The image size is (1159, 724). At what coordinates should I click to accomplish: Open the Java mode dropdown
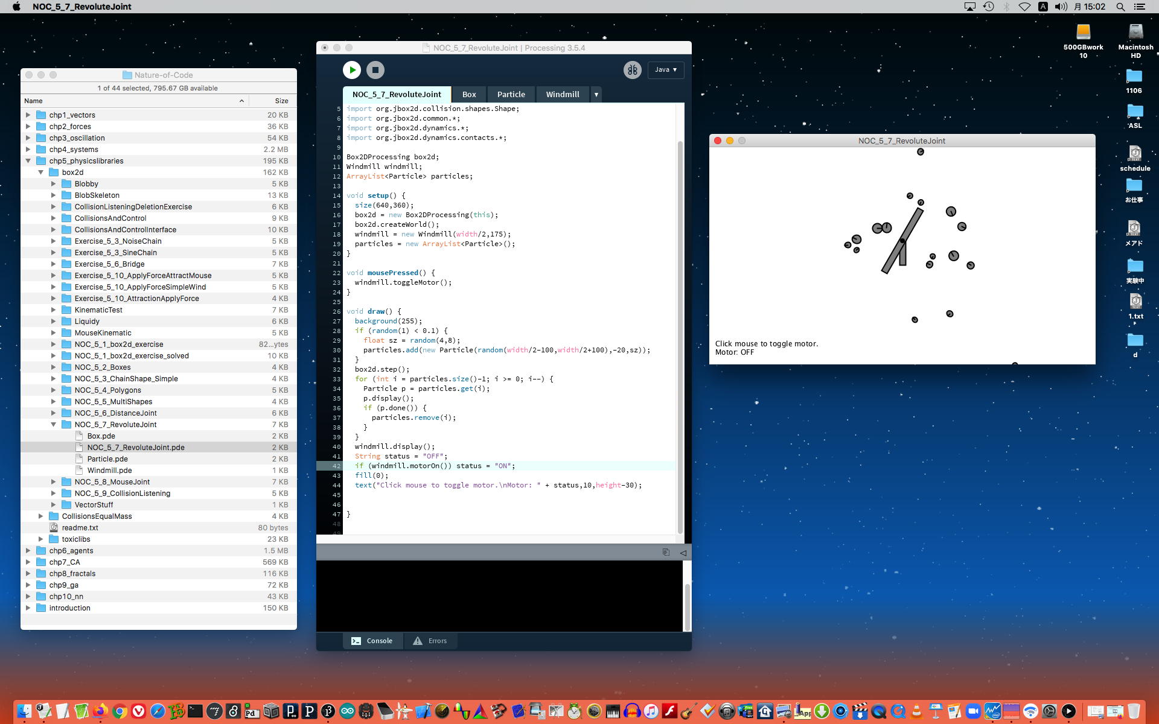click(666, 70)
